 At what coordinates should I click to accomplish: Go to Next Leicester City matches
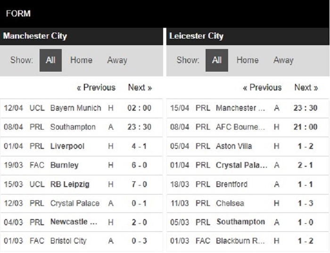[x=306, y=88]
